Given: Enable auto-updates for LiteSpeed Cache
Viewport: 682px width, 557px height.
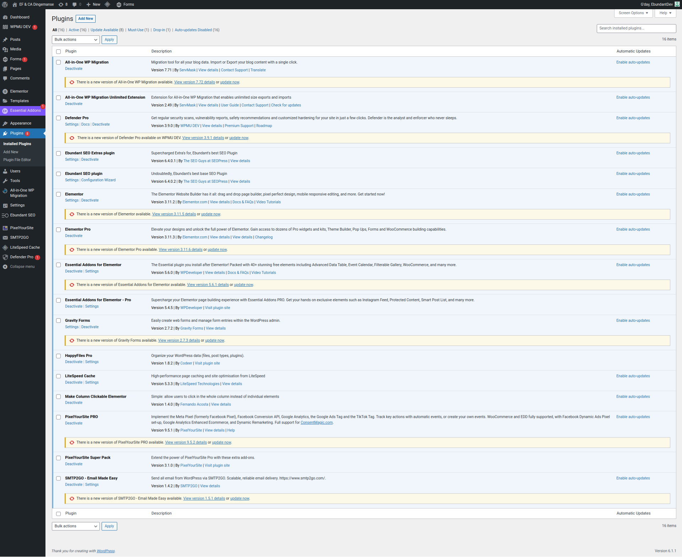Looking at the screenshot, I should [x=633, y=376].
